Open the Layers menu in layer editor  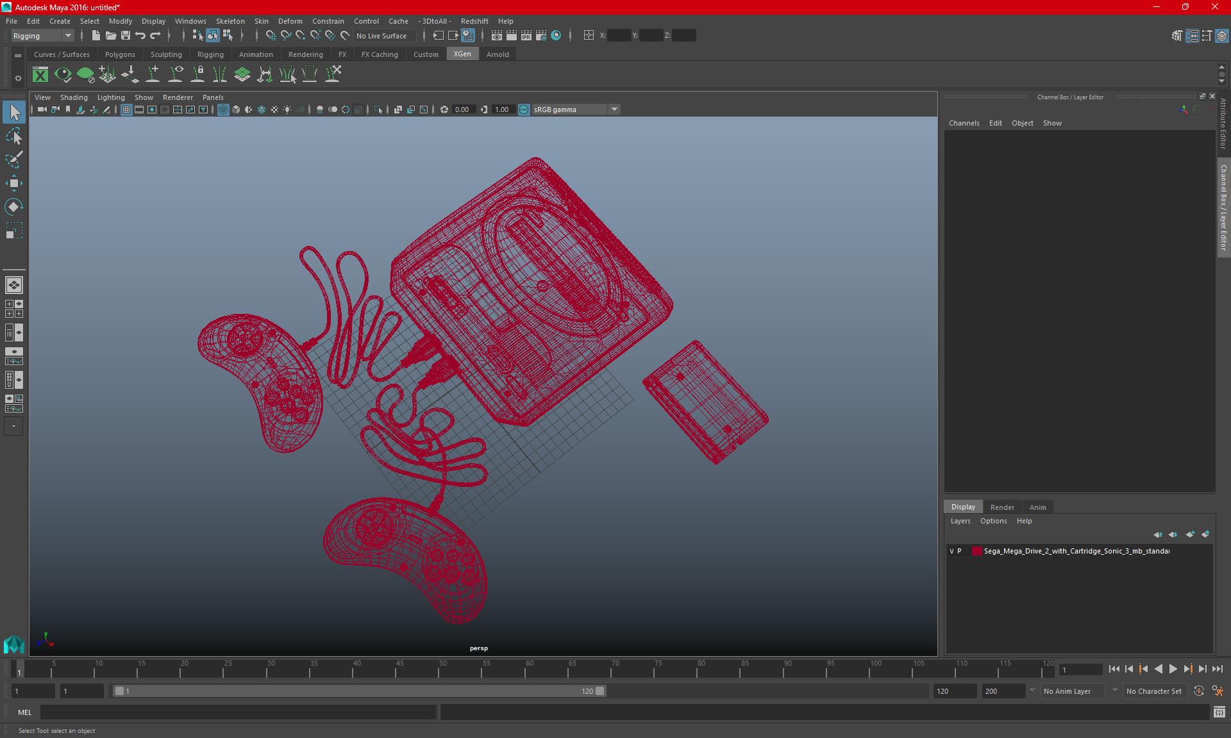(x=960, y=521)
